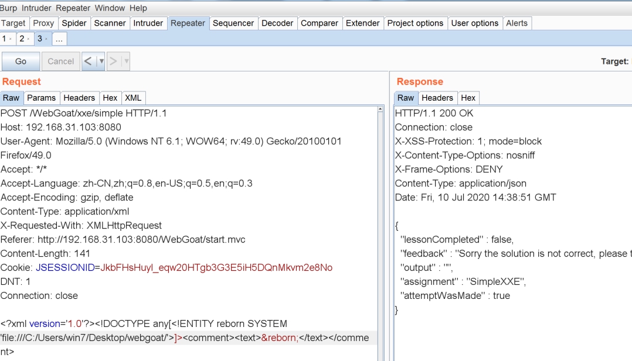Select the Repeater tool tab
This screenshot has width=632, height=361.
188,23
